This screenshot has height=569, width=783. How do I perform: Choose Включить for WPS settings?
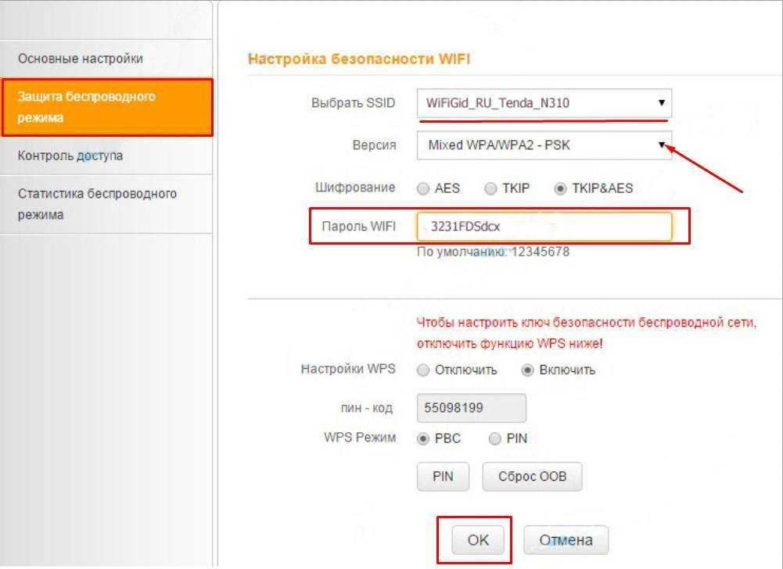coord(527,370)
